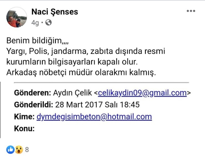The height and width of the screenshot is (161, 205).
Task: Click the "Kime:" recipient label
Action: [24, 117]
